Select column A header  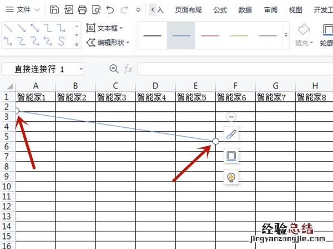click(x=36, y=86)
